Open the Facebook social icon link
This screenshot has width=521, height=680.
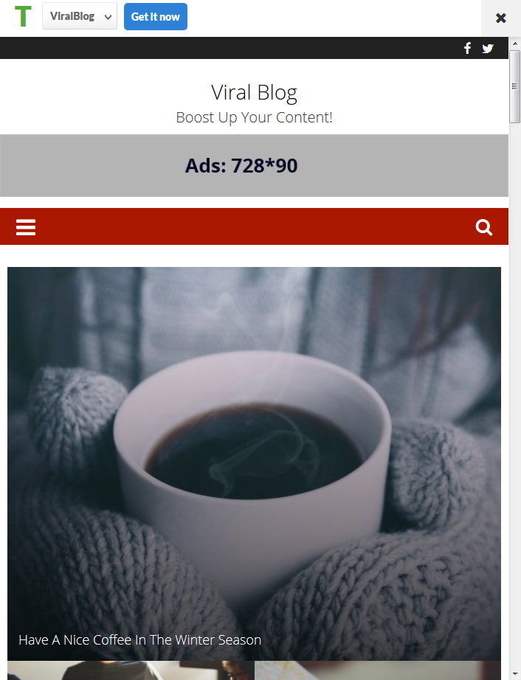(467, 48)
